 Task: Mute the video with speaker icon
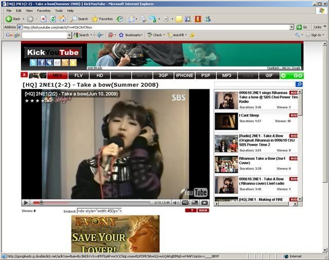coord(176,203)
